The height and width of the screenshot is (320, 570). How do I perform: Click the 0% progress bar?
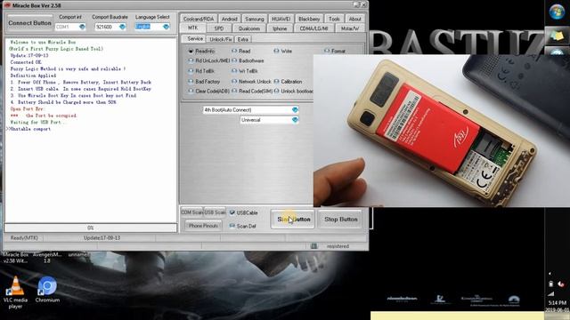(91, 228)
